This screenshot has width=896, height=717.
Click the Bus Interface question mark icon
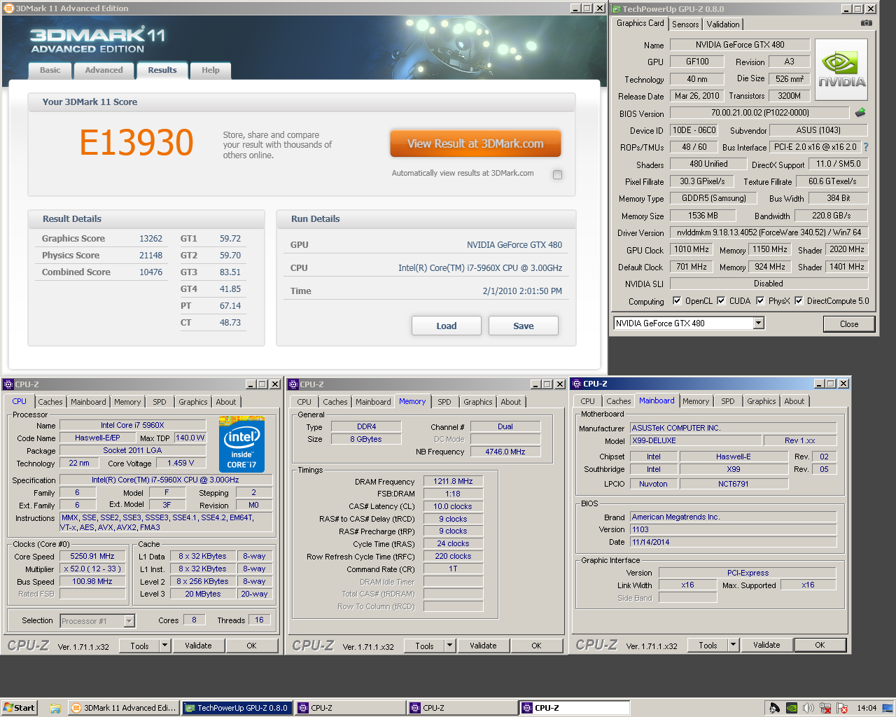(x=866, y=147)
